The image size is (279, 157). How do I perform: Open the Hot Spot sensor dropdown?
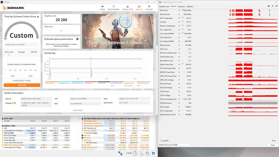179,22
